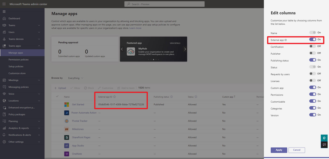Click the Teams sidebar icon
Screen dimensions: 329x159
tap(4, 25)
